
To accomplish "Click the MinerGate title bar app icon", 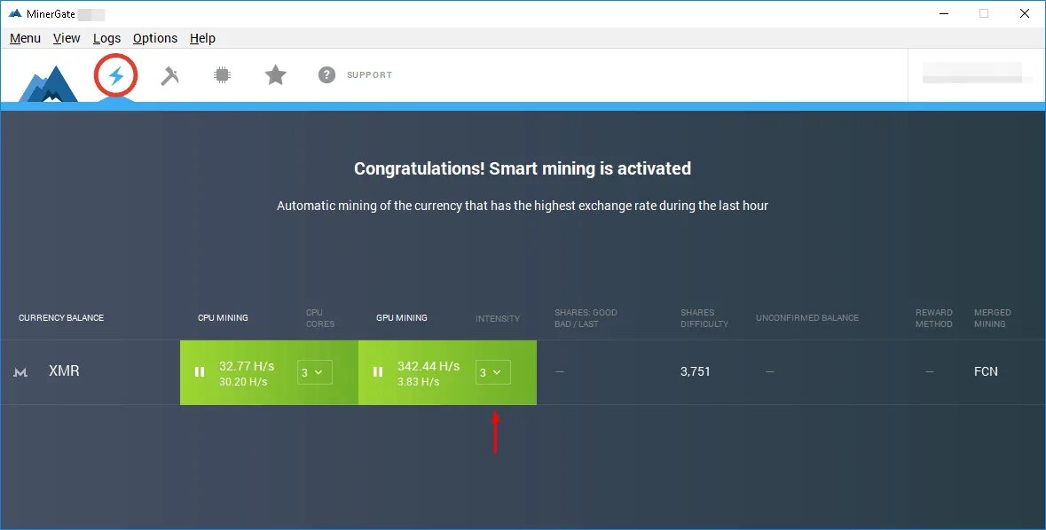I will pos(15,13).
